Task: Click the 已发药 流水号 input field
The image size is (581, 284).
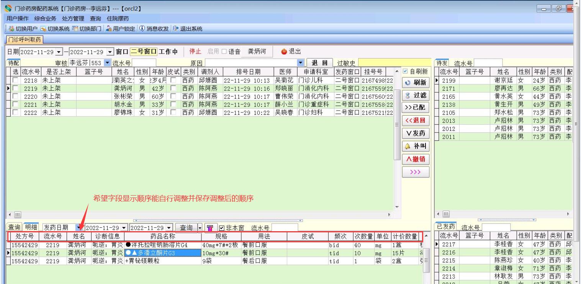Action: click(496, 228)
